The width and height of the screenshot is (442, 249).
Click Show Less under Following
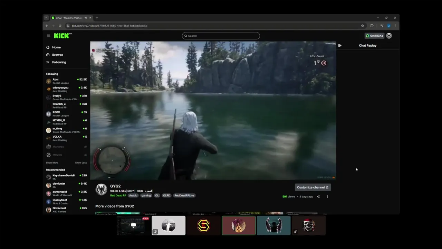click(x=81, y=163)
